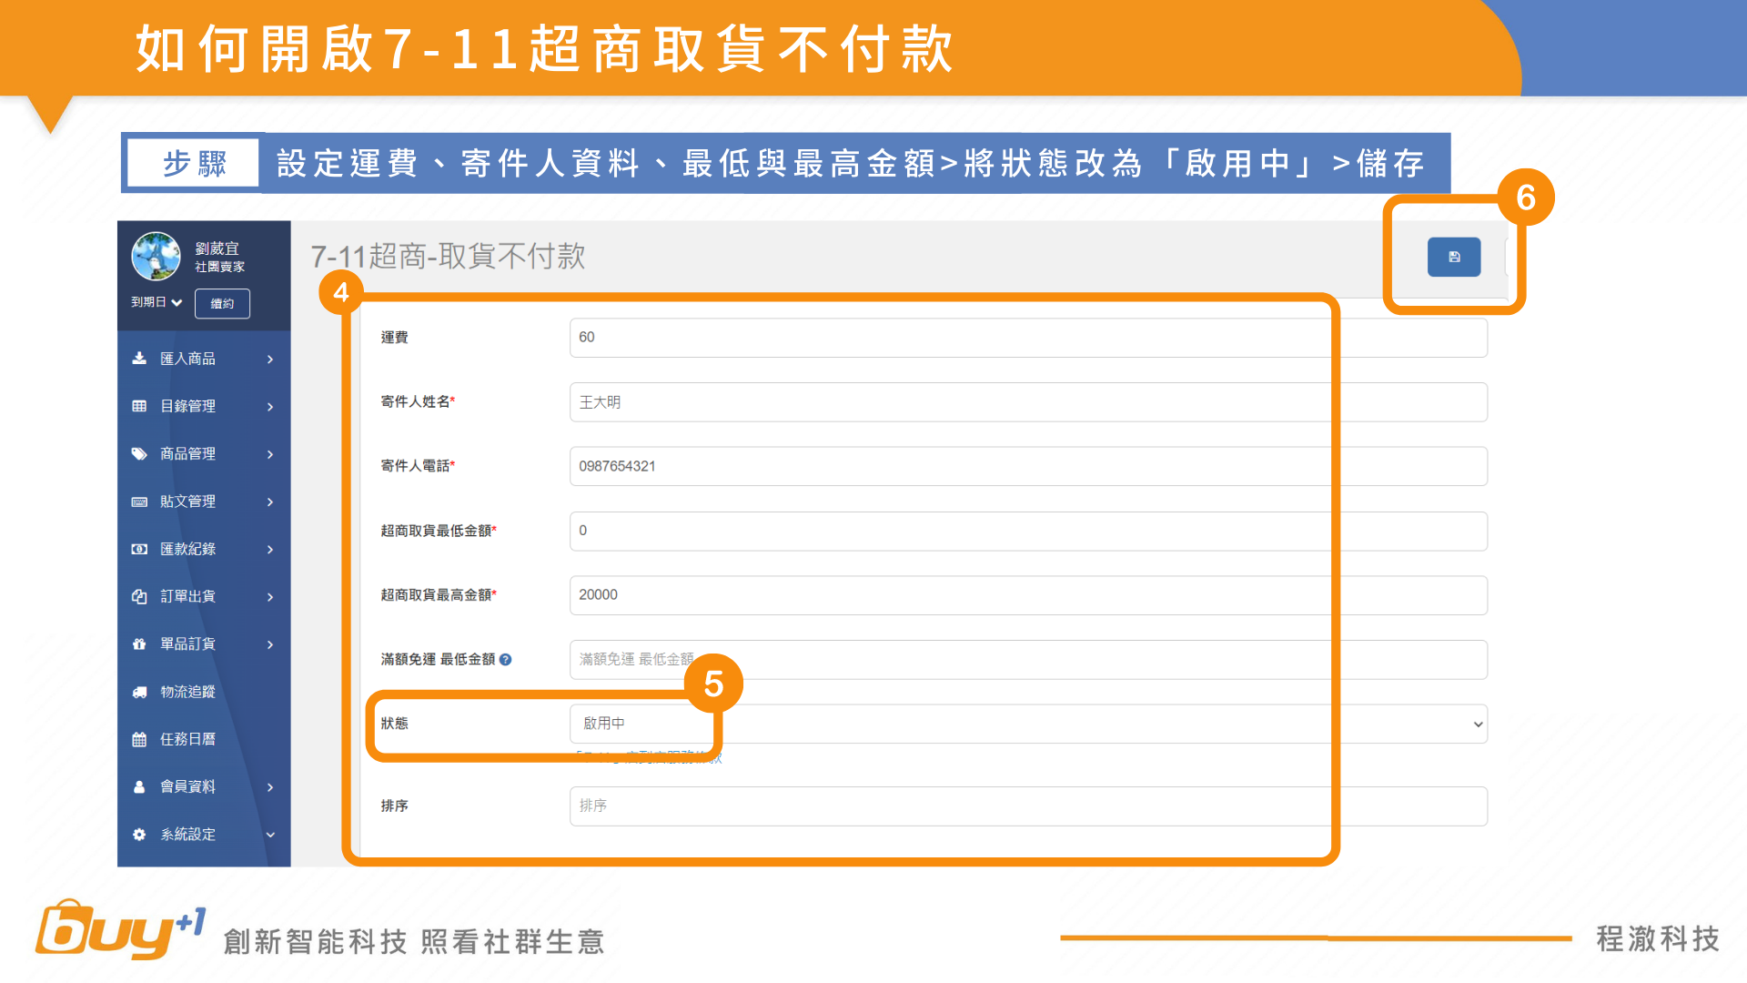This screenshot has width=1747, height=983.
Task: Open the 會員資料 menu item
Action: pyautogui.click(x=188, y=786)
